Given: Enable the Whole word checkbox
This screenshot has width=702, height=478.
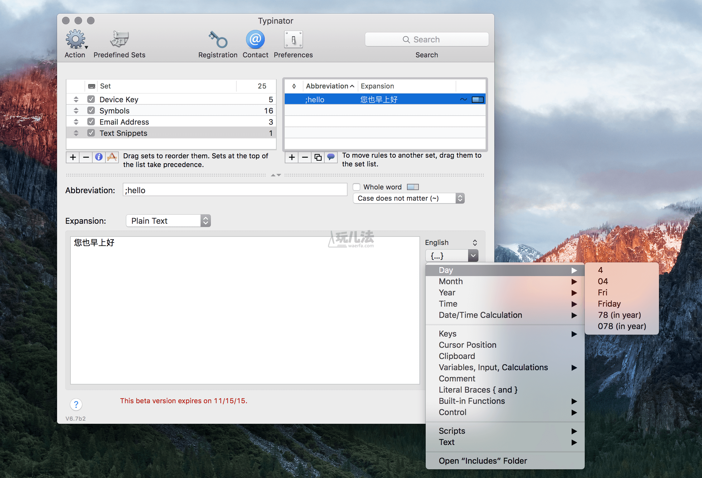Looking at the screenshot, I should tap(356, 187).
